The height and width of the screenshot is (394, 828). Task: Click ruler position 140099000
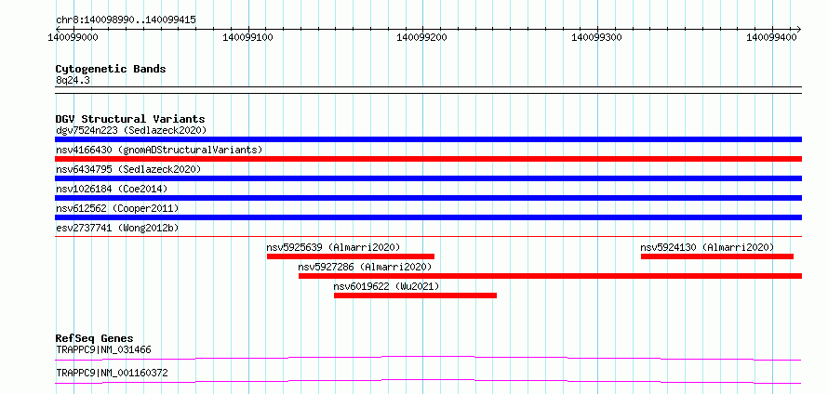point(73,37)
